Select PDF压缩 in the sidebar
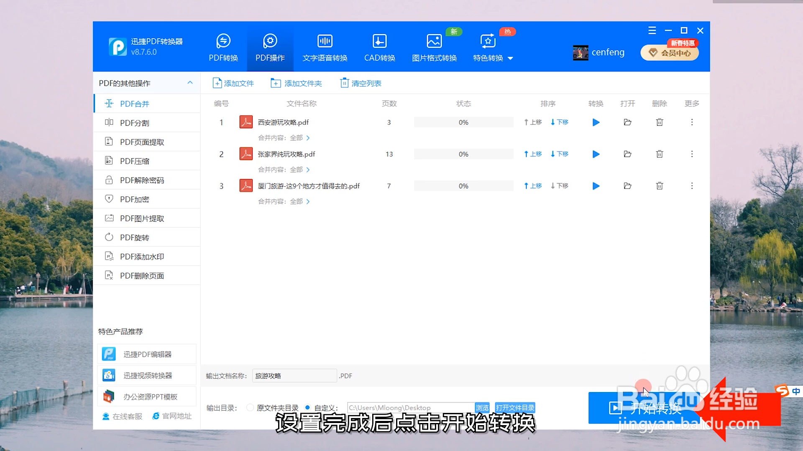This screenshot has width=803, height=451. [135, 161]
